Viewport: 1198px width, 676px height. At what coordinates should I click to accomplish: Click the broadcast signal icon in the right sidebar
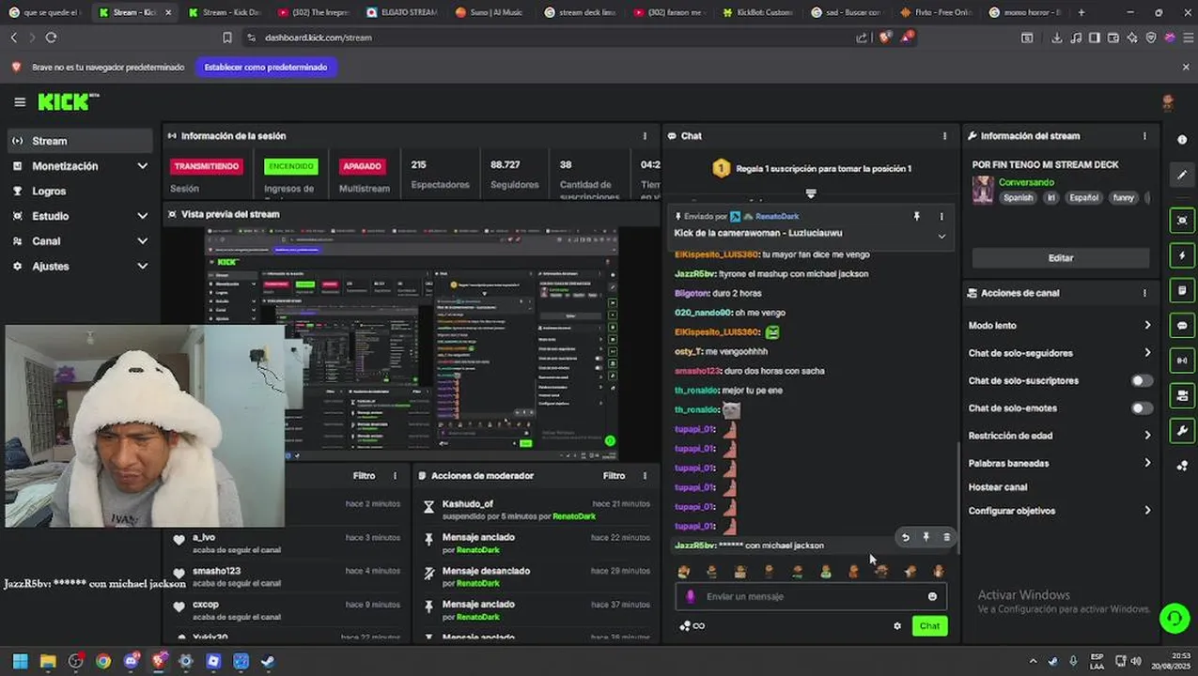[x=1182, y=361]
